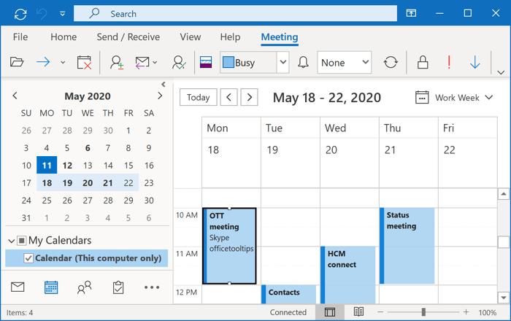Select May 25 in mini calendar
Viewport: 511px width, 321px height.
point(47,200)
